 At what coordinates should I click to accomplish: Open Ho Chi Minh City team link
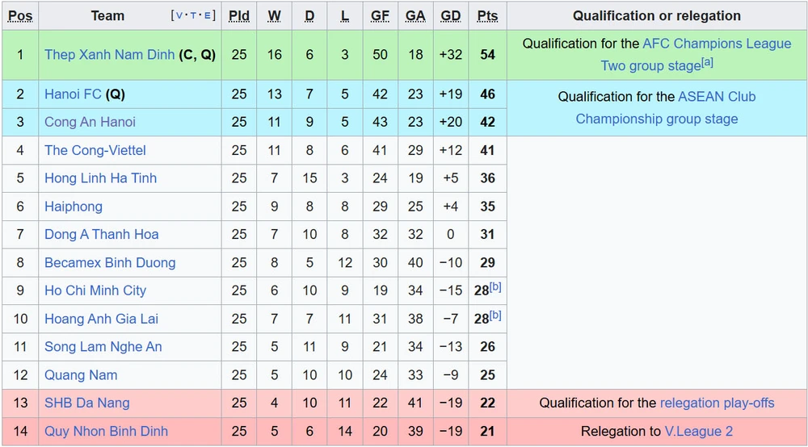pyautogui.click(x=95, y=290)
